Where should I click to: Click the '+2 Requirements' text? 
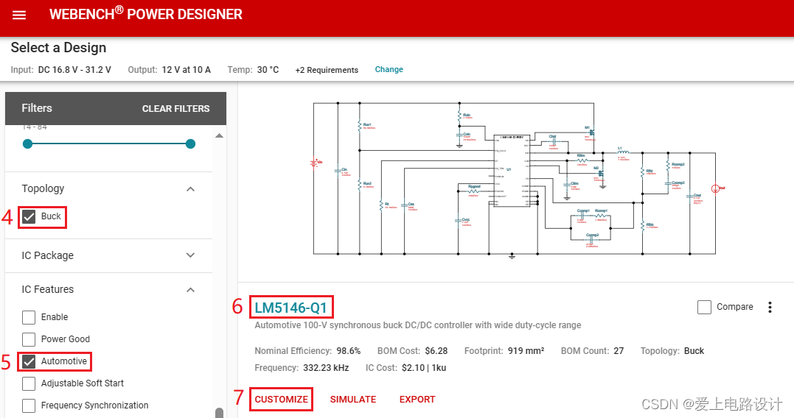pos(327,70)
